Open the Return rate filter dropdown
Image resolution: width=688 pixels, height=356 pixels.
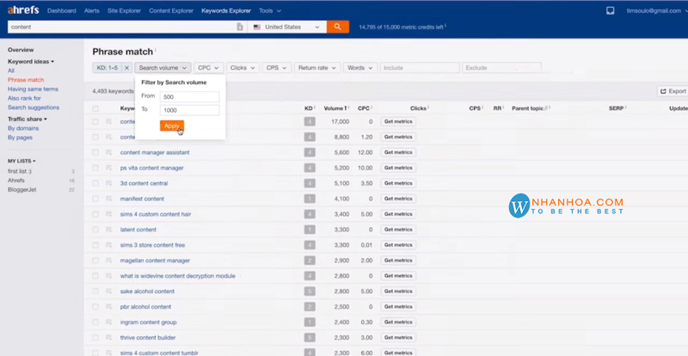(x=316, y=67)
